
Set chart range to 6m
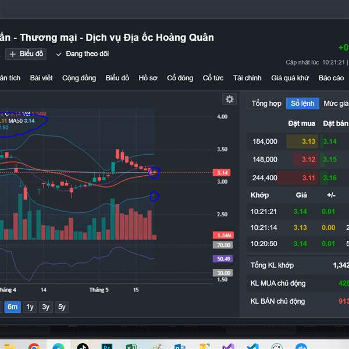(x=12, y=307)
